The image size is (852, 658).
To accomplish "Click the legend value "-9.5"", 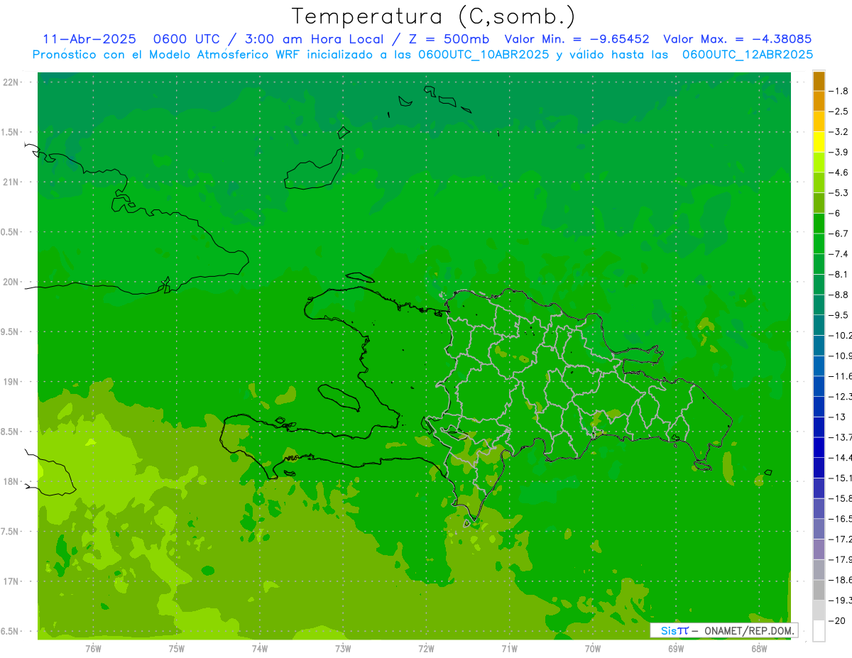I will (838, 315).
